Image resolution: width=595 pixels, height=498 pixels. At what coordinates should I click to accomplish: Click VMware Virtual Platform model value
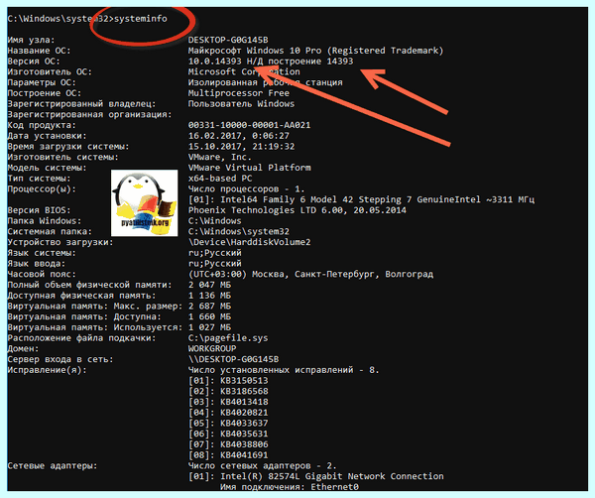pos(249,168)
